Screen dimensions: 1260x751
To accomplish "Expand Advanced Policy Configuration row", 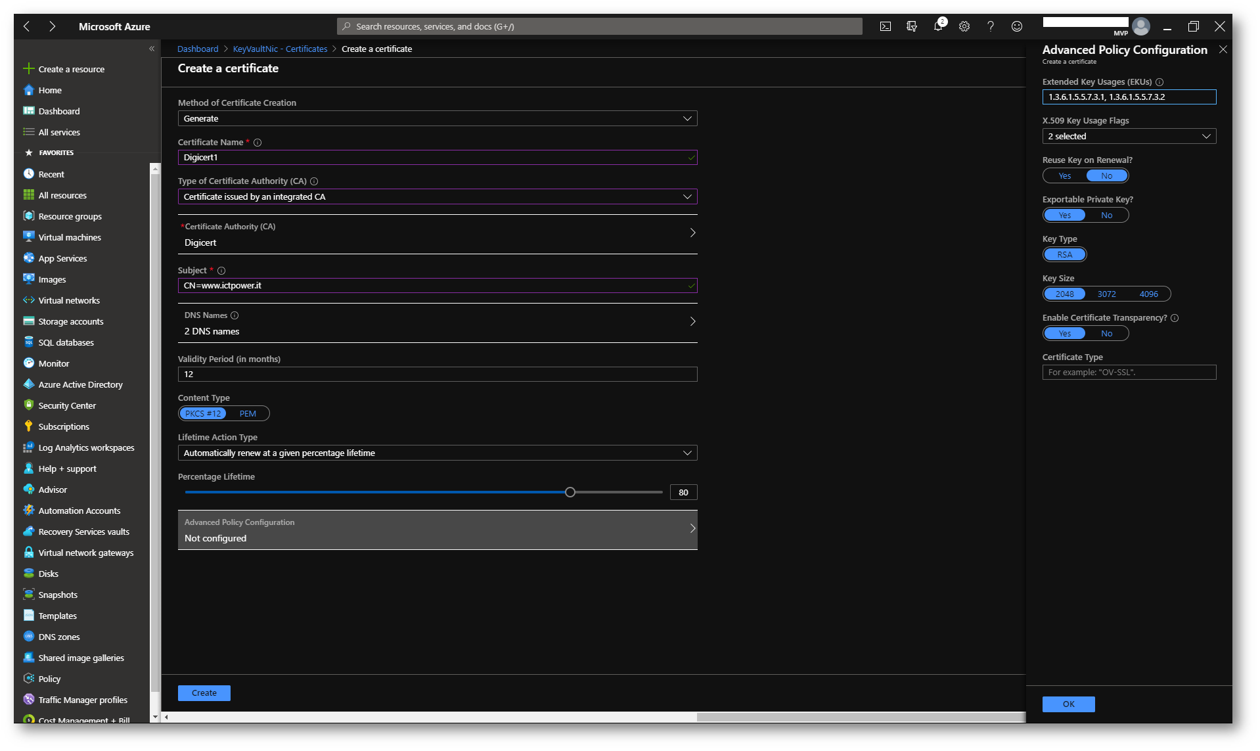I will click(x=438, y=530).
